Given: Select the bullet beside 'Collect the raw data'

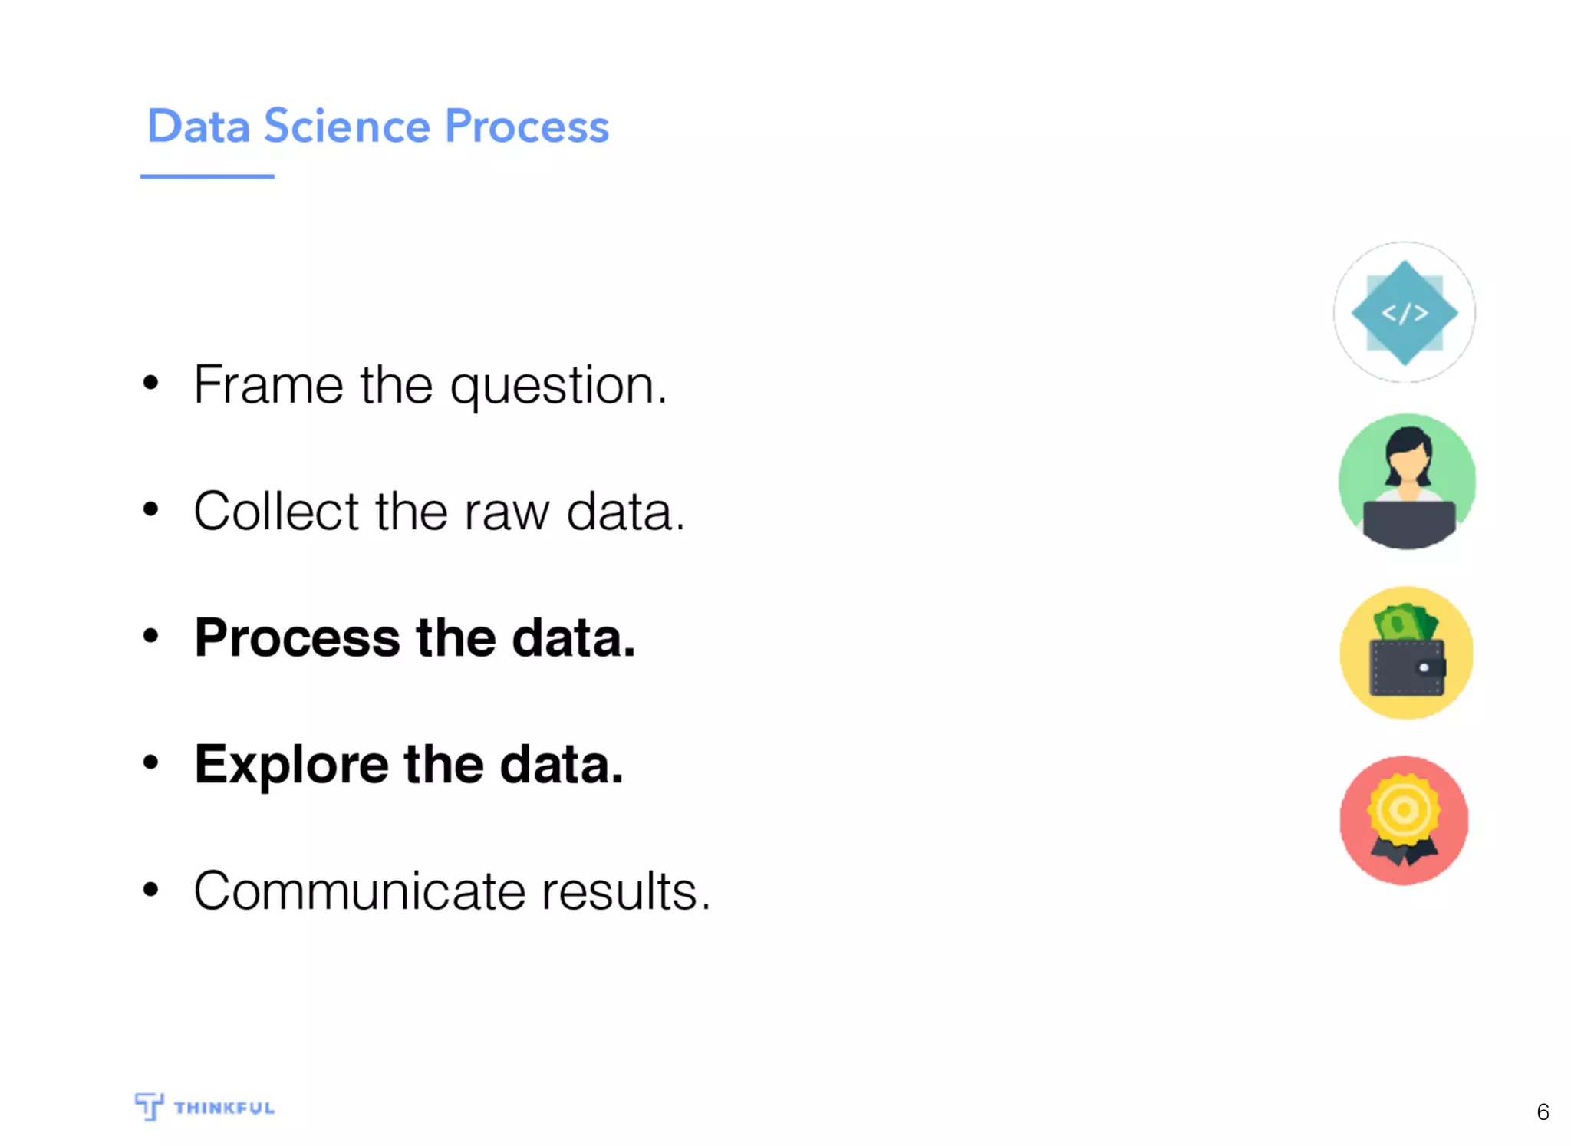Looking at the screenshot, I should click(151, 509).
